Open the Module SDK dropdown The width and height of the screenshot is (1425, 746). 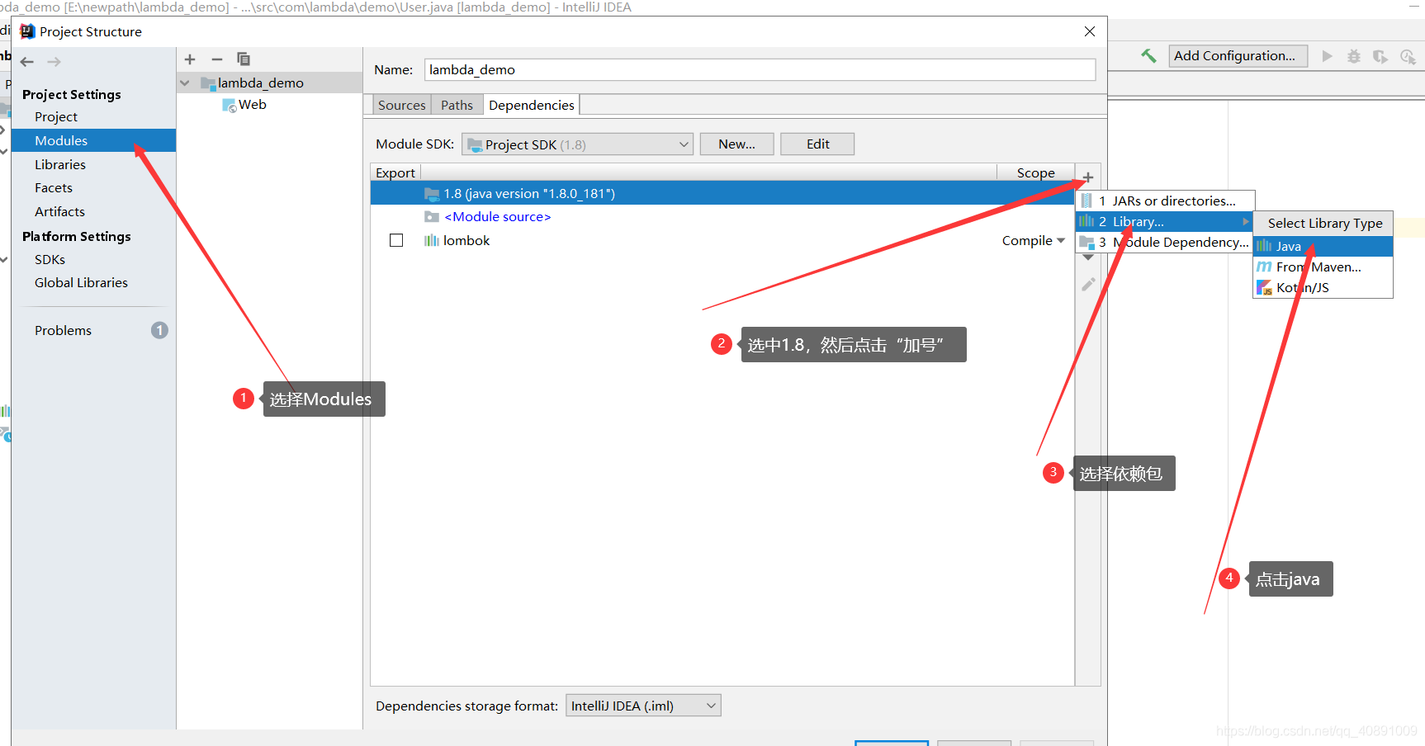coord(577,144)
